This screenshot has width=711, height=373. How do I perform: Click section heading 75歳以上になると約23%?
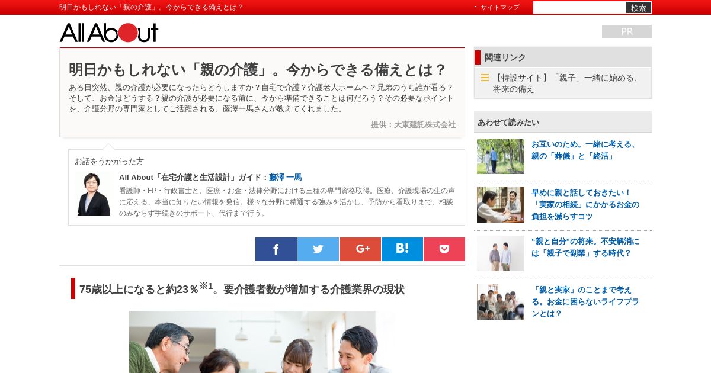[x=242, y=288]
